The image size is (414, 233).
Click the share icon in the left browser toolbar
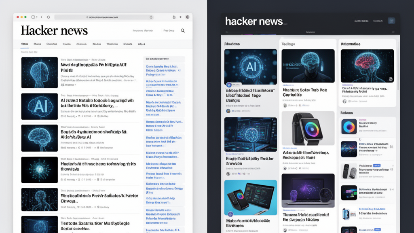coord(174,17)
